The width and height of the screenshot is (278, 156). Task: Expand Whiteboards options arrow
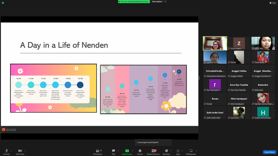(196, 151)
